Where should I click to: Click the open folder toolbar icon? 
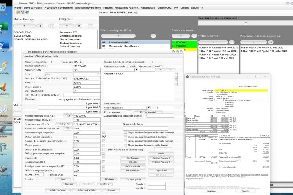click(18, 12)
